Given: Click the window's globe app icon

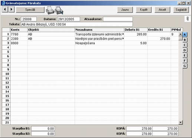Looking at the screenshot, I should coord(3,3).
